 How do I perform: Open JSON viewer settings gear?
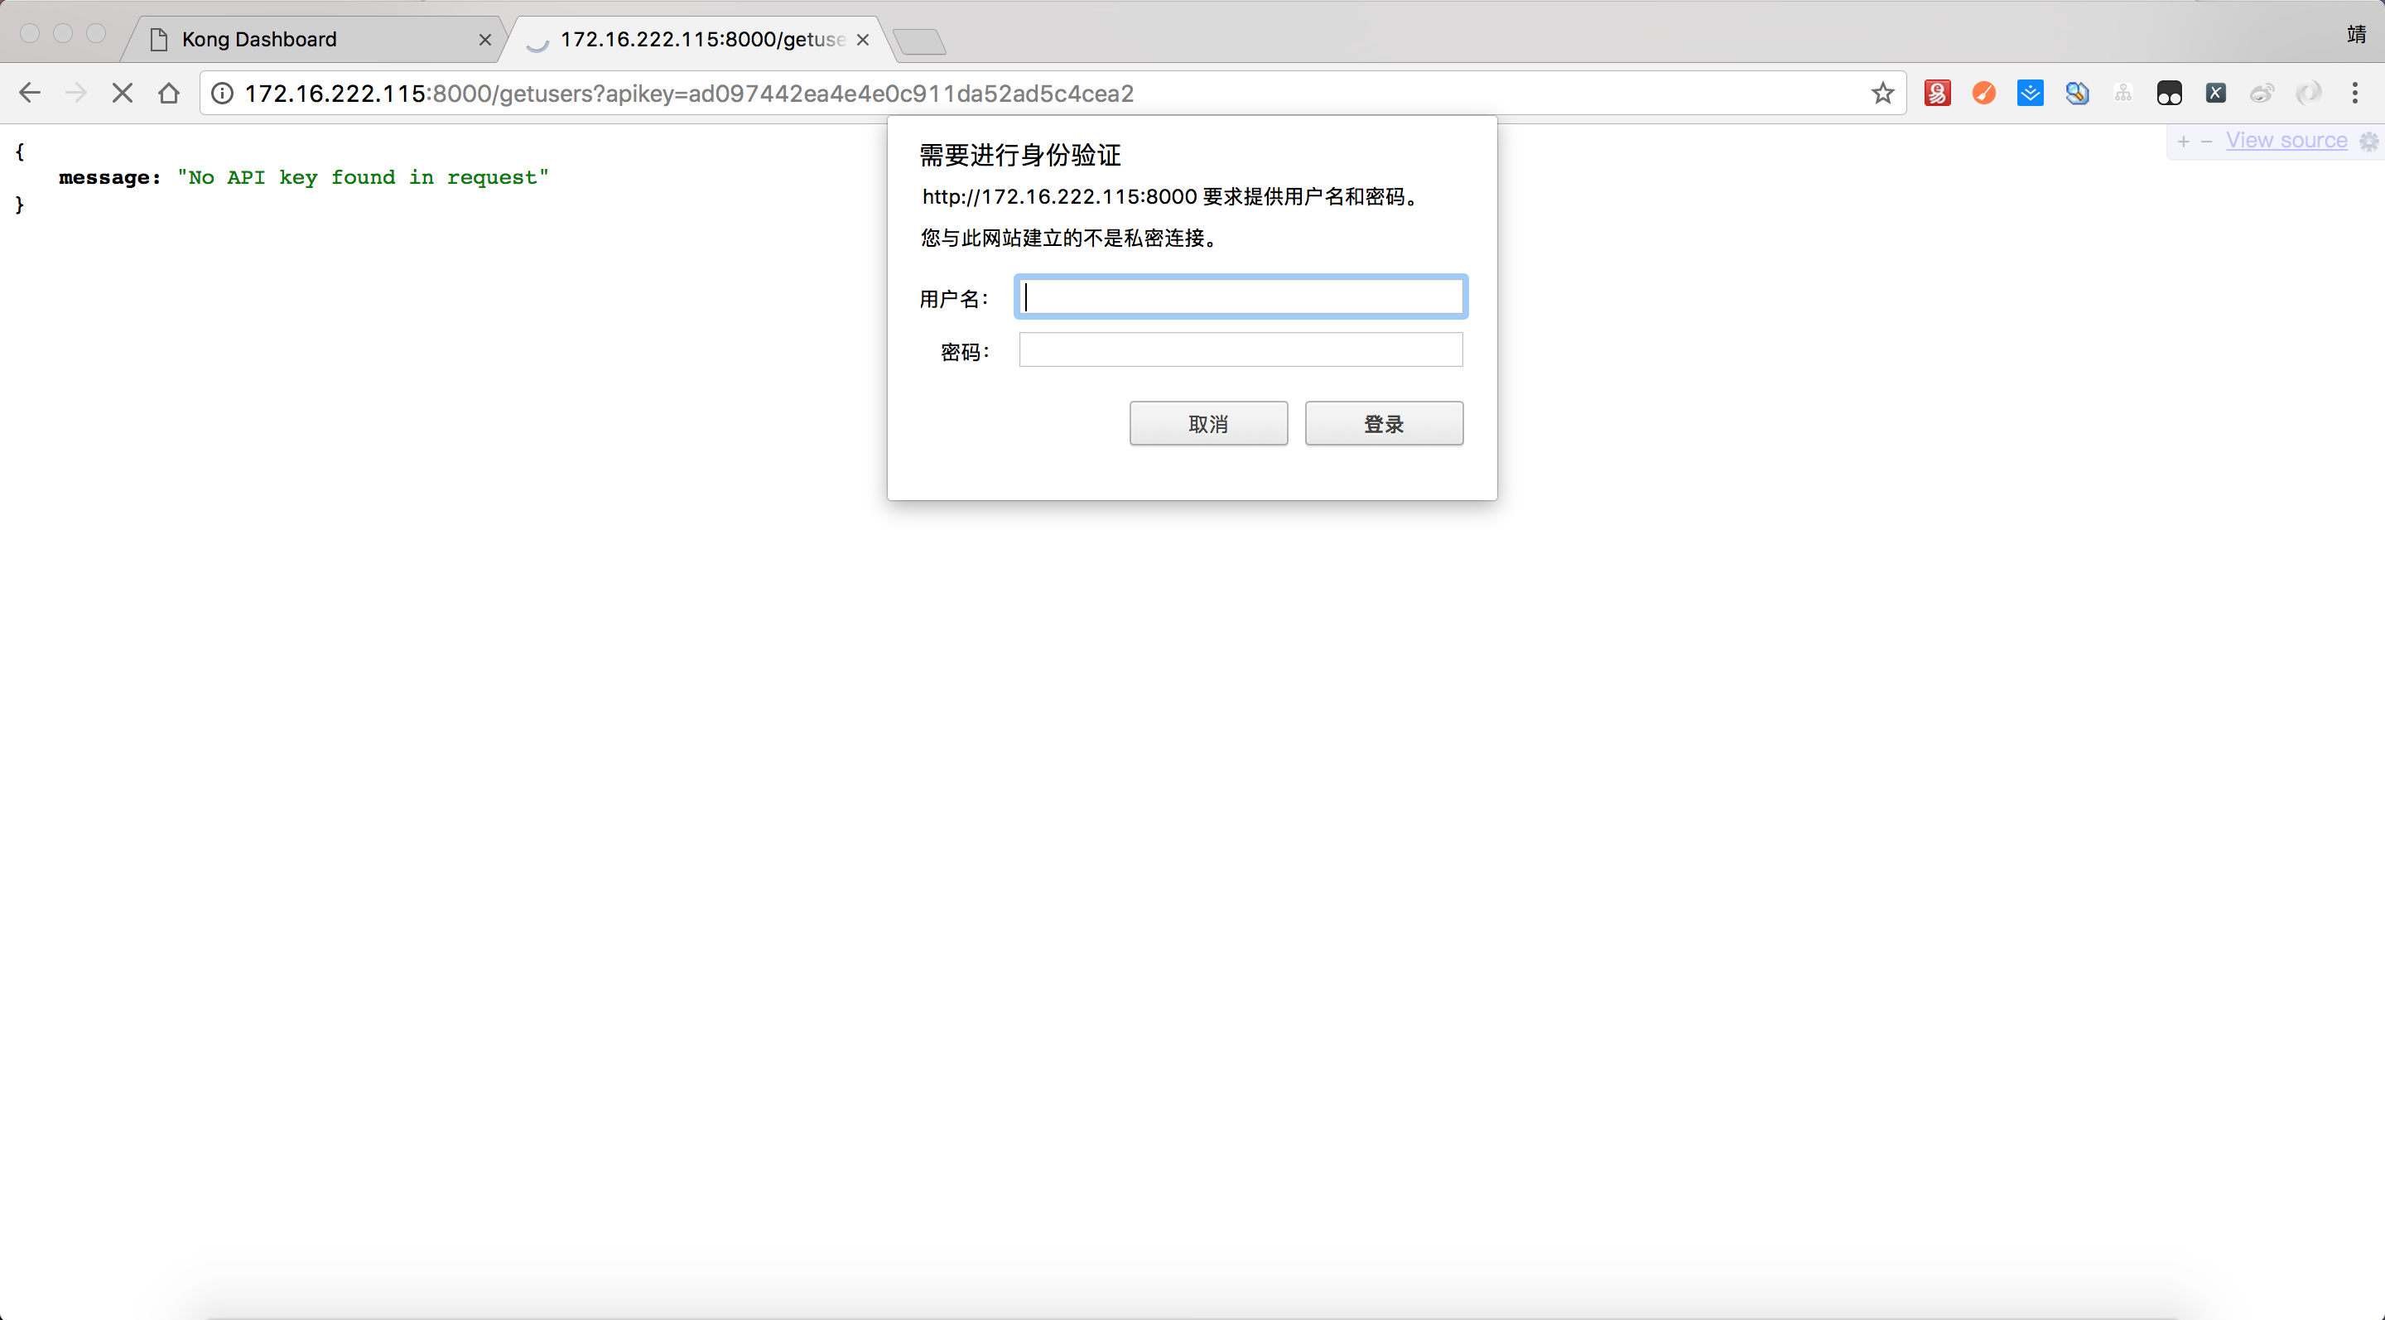pyautogui.click(x=2368, y=141)
